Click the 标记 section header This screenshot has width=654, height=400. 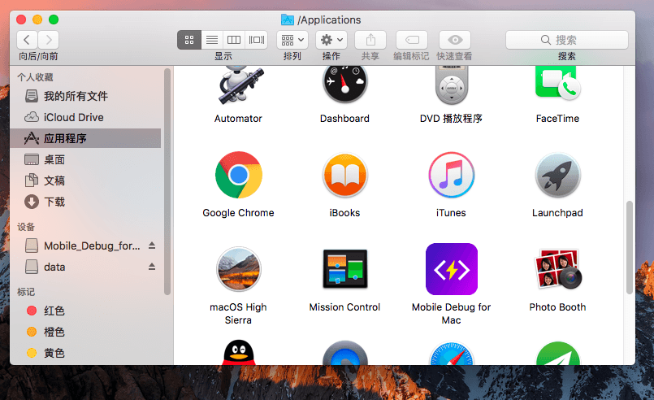26,292
